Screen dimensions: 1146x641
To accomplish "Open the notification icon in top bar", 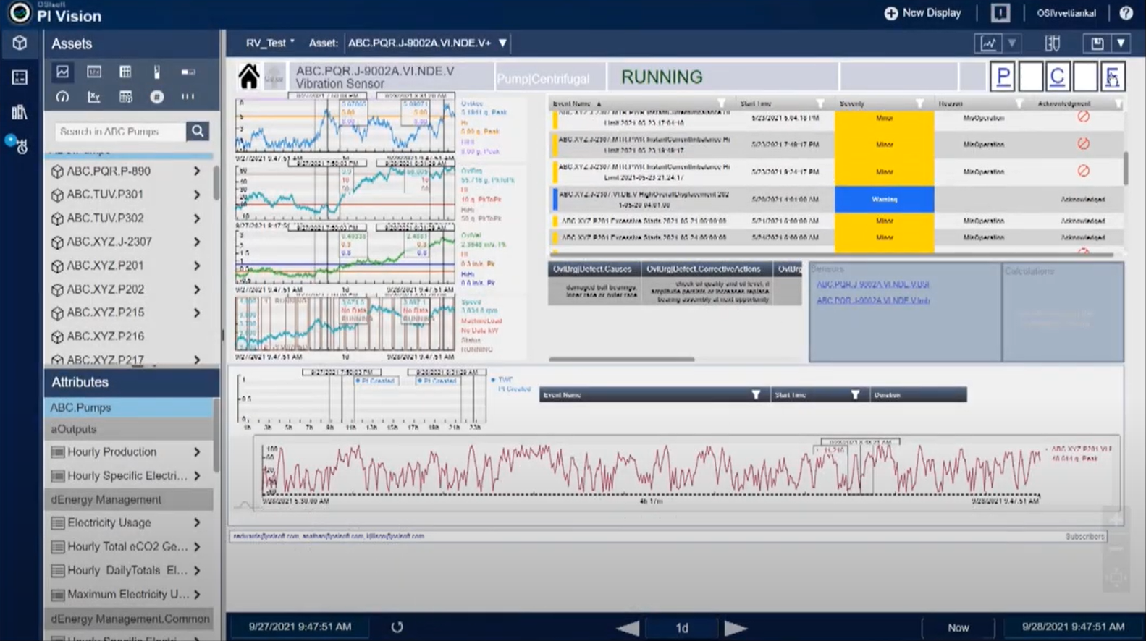I will tap(1000, 13).
